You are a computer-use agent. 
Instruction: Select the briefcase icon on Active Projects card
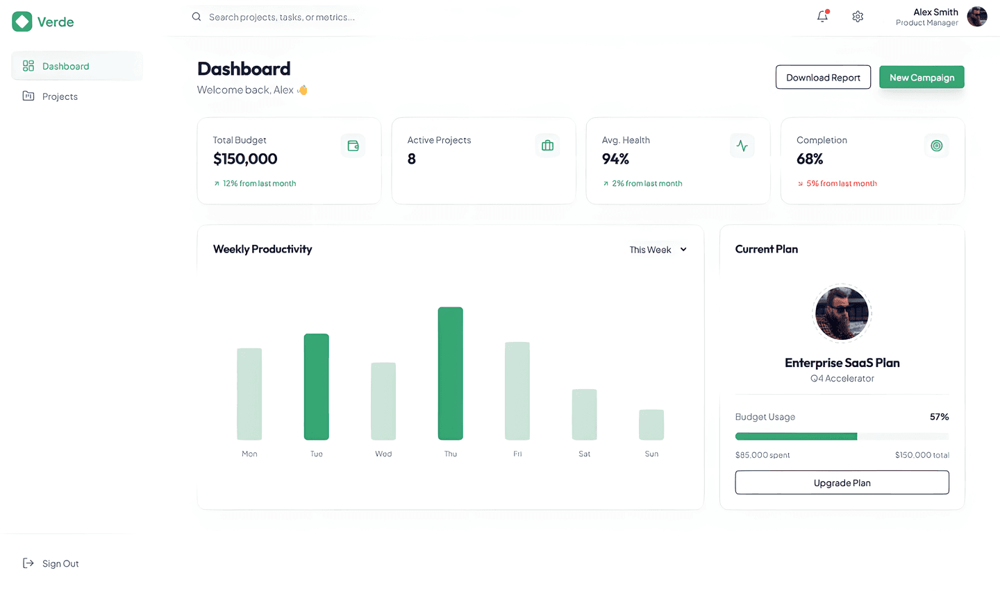[547, 146]
